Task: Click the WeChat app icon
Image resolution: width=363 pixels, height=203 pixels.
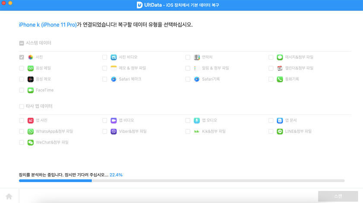Action: tap(31, 143)
